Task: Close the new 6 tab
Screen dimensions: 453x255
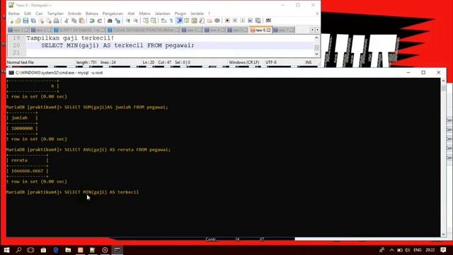Action: coord(269,30)
